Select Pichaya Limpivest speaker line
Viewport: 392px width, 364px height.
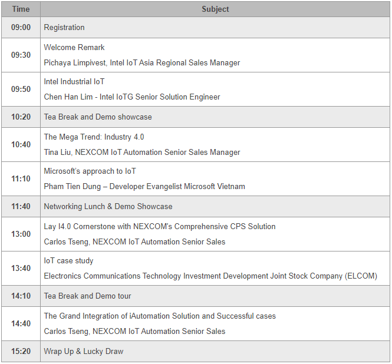point(142,63)
